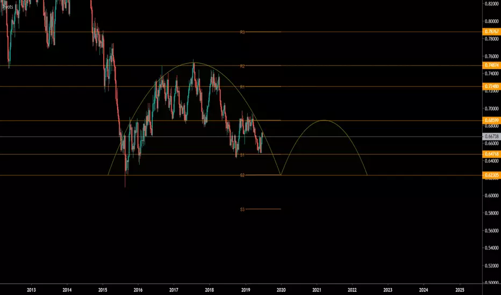501x295 pixels.
Task: Click the 0.58000 price scale value
Action: 492,213
